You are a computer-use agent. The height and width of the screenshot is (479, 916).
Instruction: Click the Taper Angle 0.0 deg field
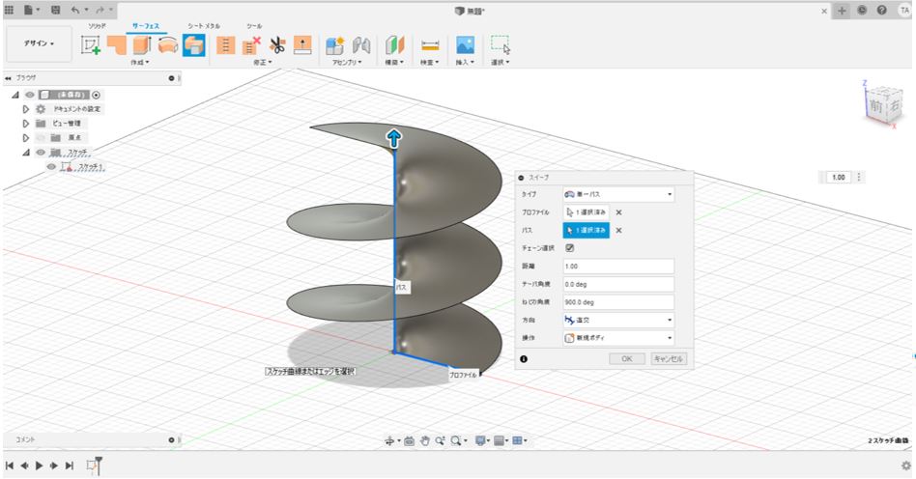(x=618, y=284)
